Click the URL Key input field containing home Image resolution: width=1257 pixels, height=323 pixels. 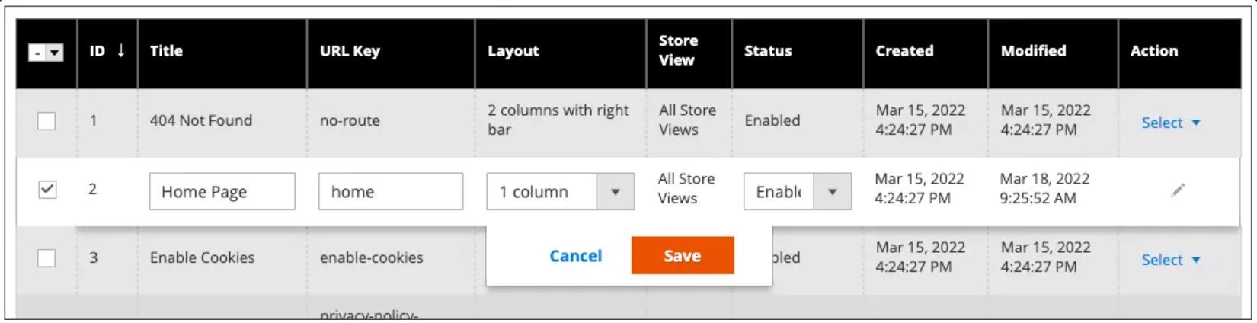click(x=391, y=191)
